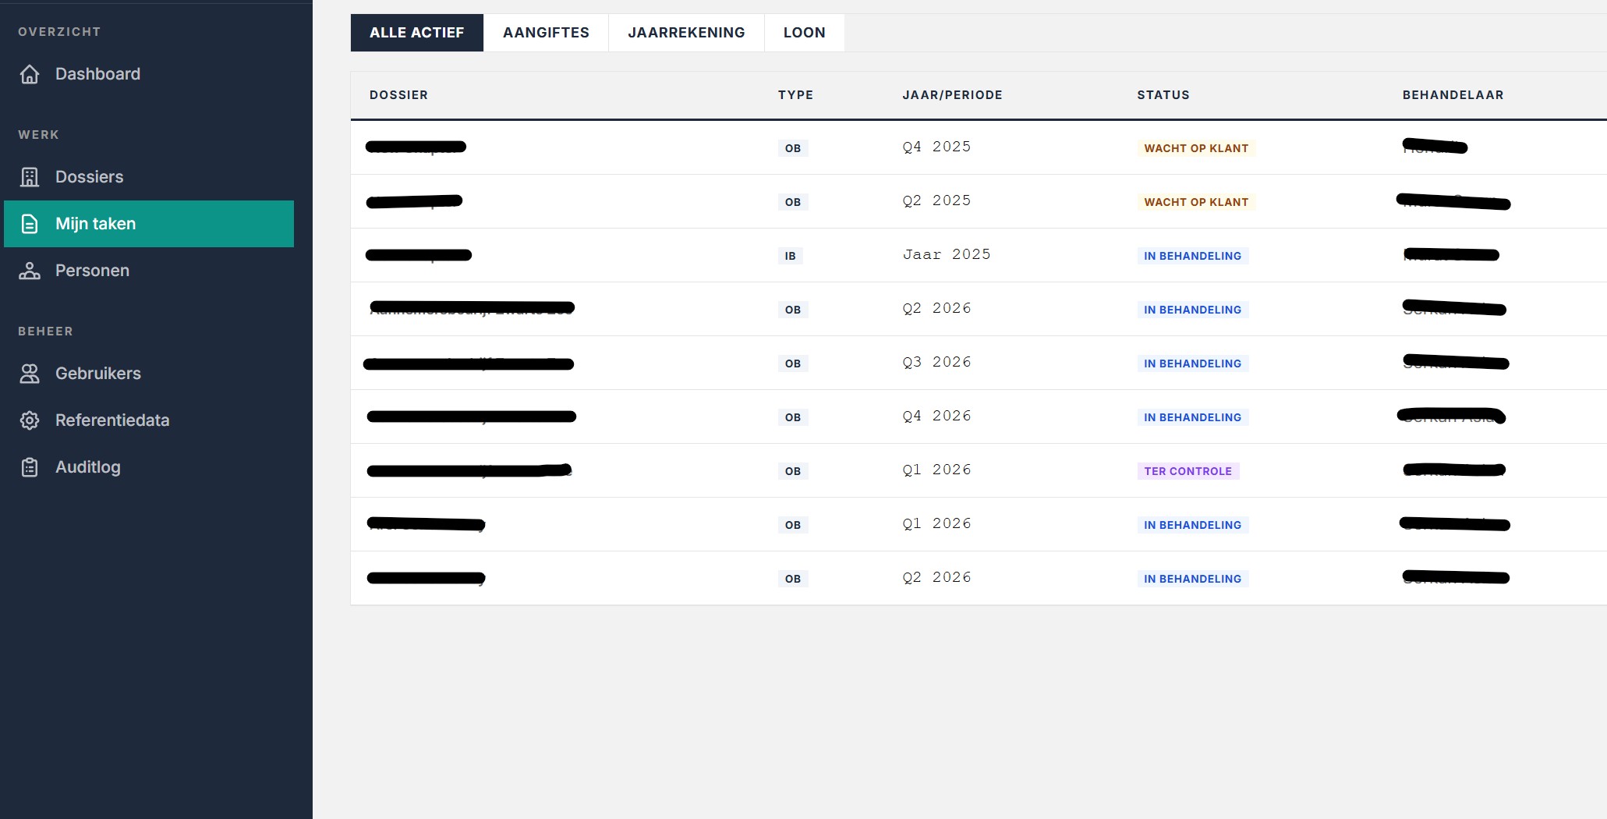Screen dimensions: 1607x819
Task: Click the Gebruikers users icon
Action: 30,374
